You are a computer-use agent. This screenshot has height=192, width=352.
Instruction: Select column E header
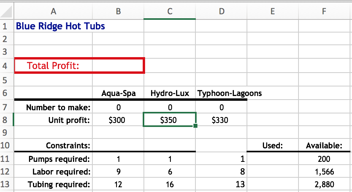[273, 11]
